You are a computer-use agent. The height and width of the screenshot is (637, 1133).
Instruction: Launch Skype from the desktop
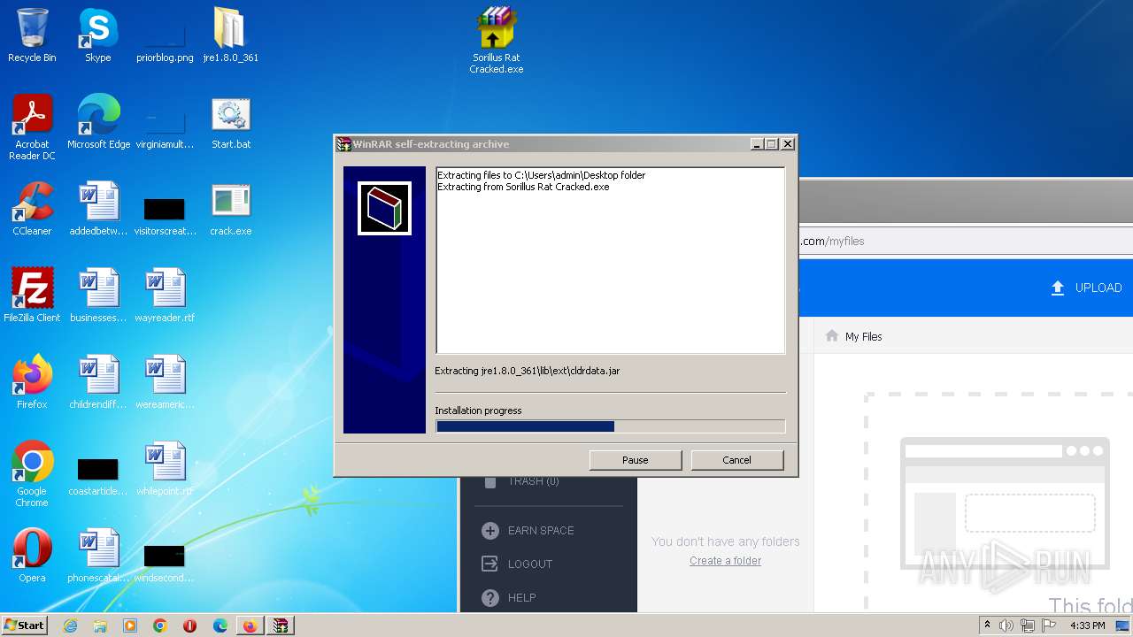[x=98, y=36]
